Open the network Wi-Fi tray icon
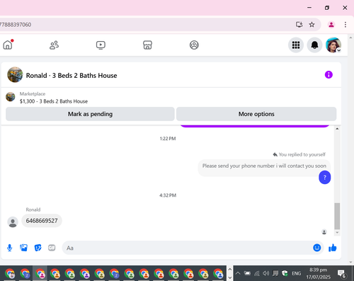The image size is (354, 281). 256,273
